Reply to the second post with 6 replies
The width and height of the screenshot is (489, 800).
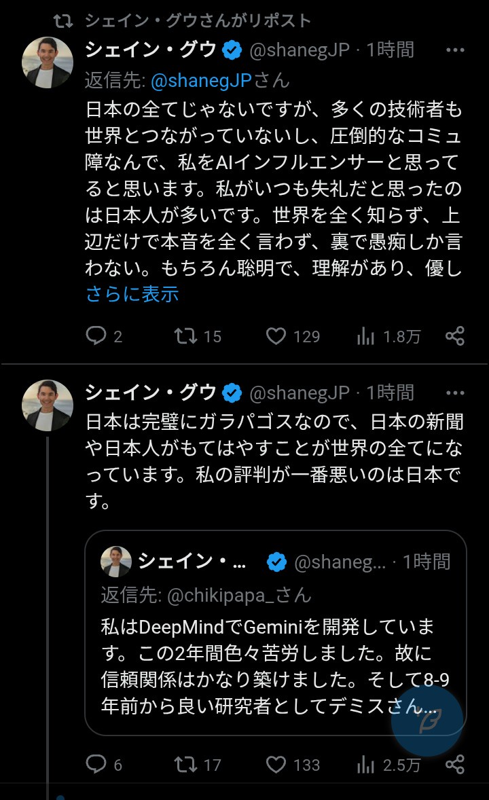point(96,765)
